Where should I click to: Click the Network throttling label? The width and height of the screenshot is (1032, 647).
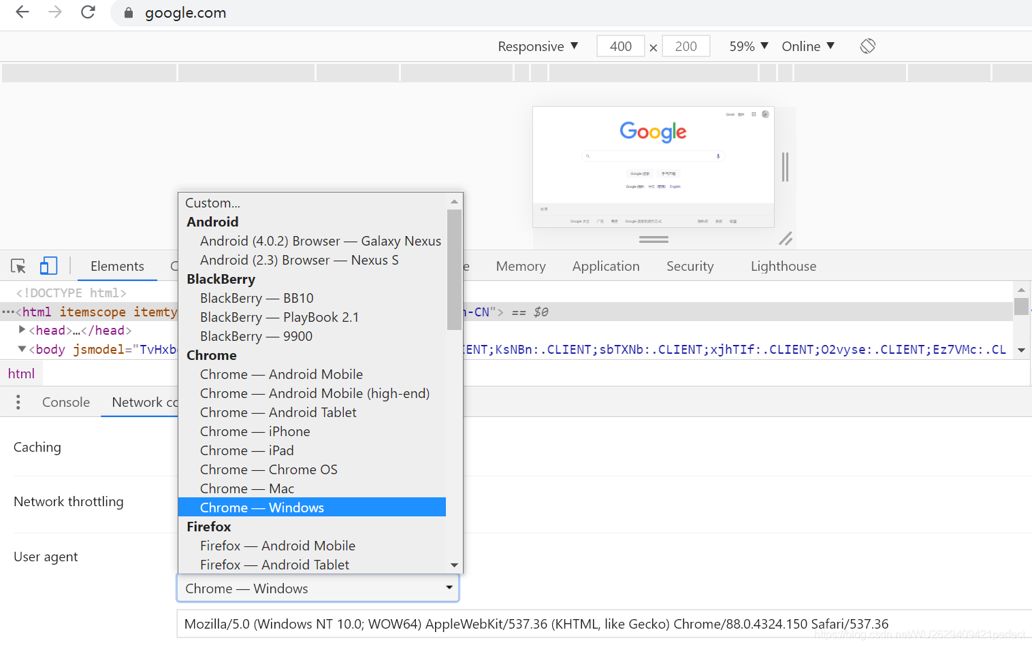coord(69,501)
